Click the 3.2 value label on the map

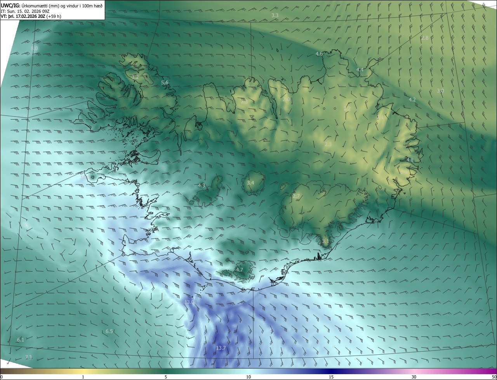pos(135,77)
